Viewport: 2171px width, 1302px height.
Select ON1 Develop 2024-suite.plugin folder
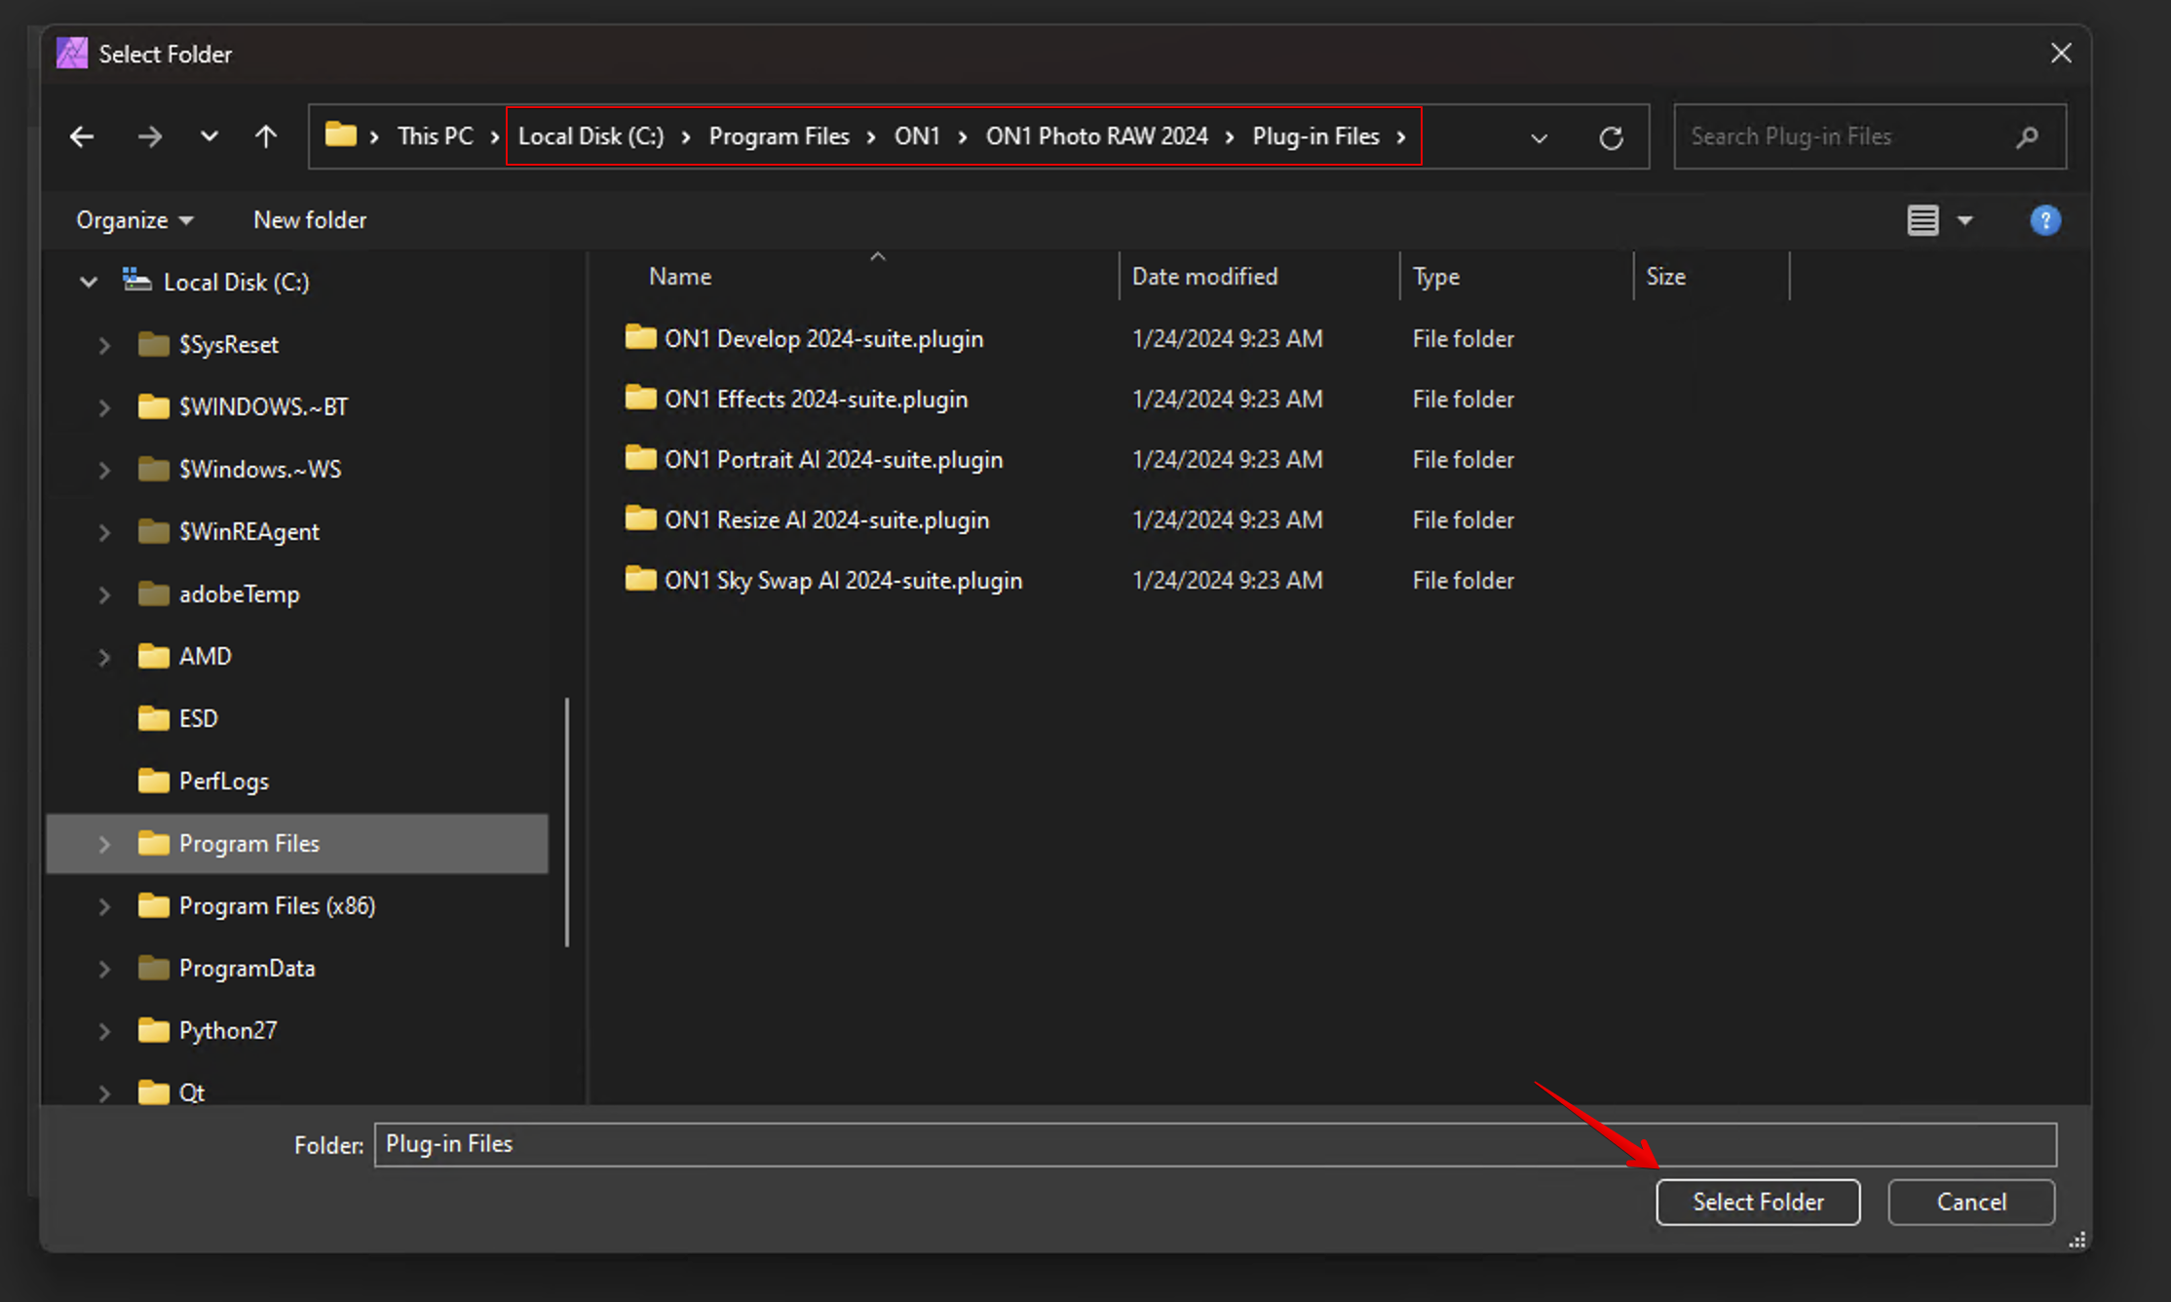pos(823,339)
